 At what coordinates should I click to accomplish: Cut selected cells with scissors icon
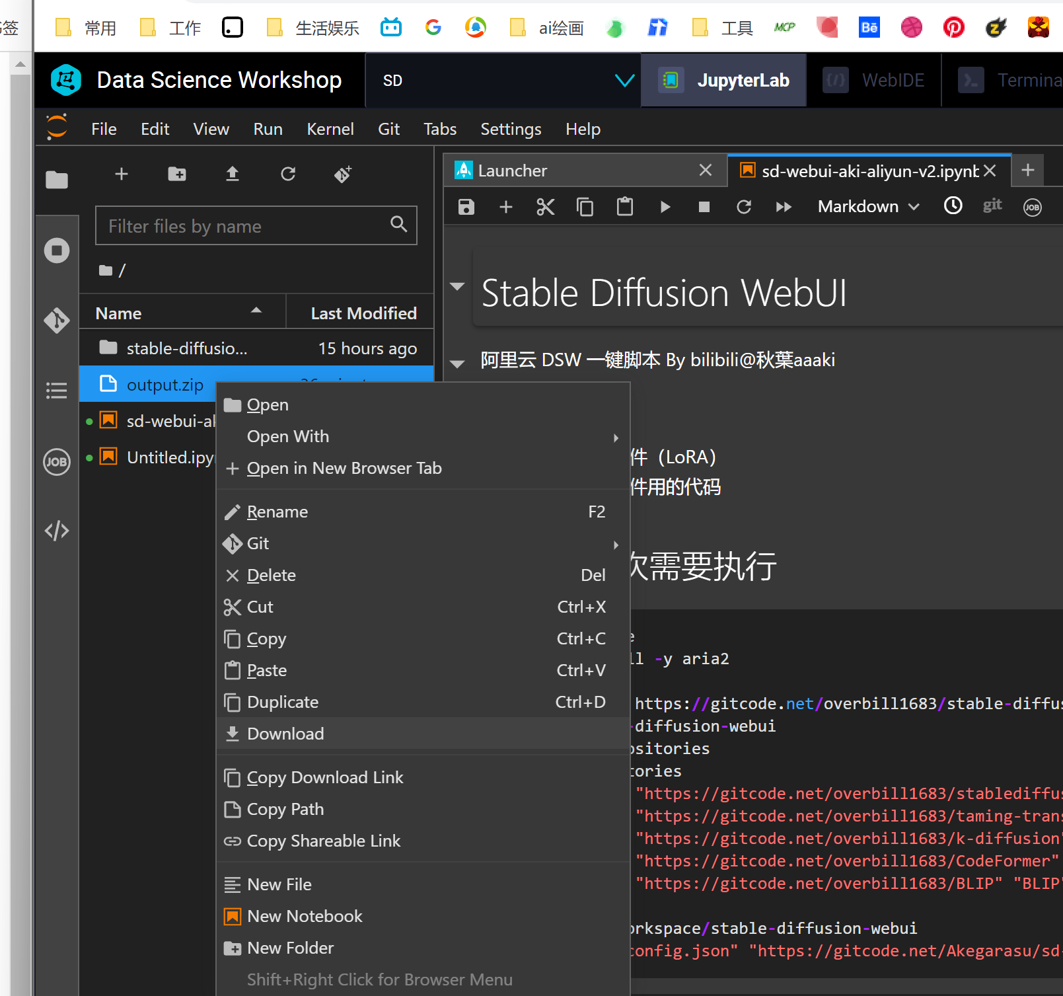pyautogui.click(x=546, y=207)
